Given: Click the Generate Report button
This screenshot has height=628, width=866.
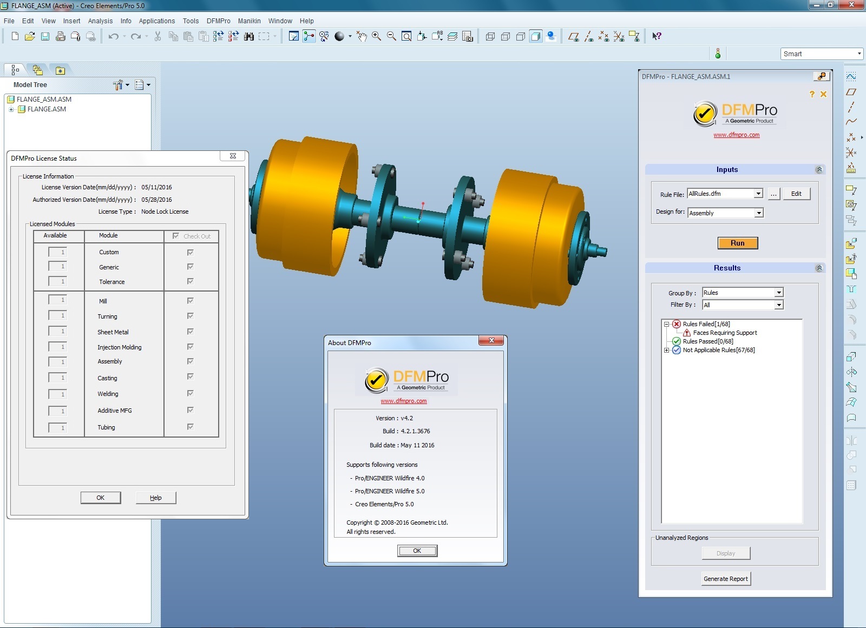Looking at the screenshot, I should [x=726, y=579].
